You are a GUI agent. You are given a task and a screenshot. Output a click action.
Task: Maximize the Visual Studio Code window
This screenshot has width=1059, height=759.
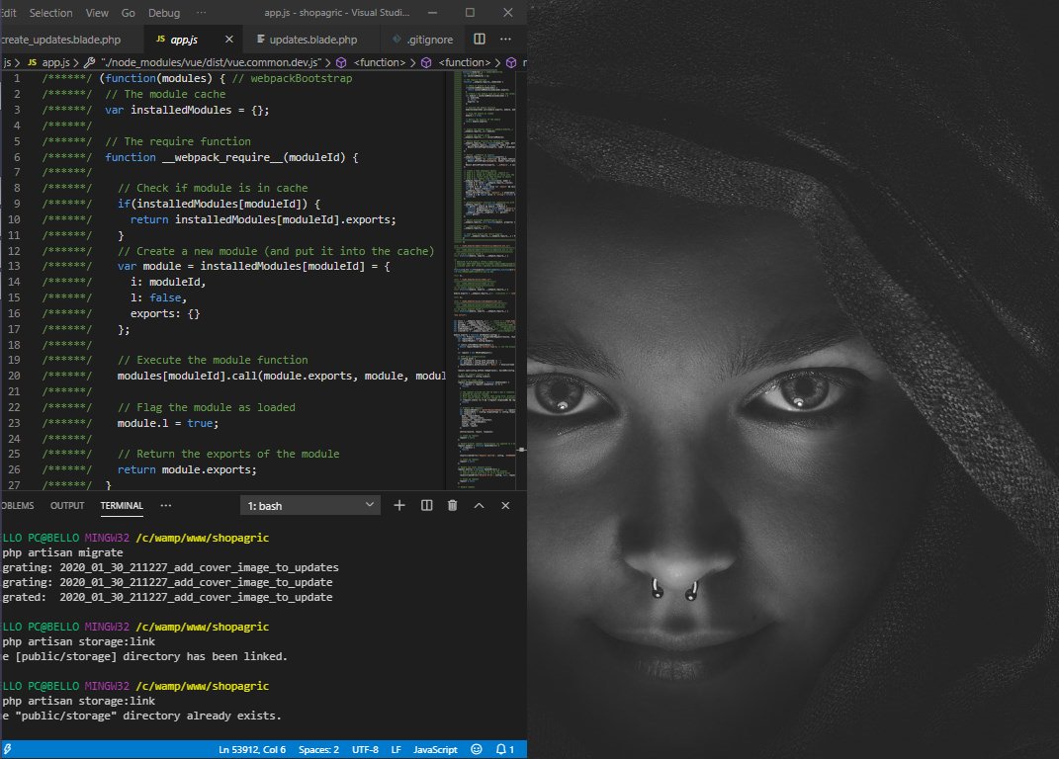click(x=470, y=13)
